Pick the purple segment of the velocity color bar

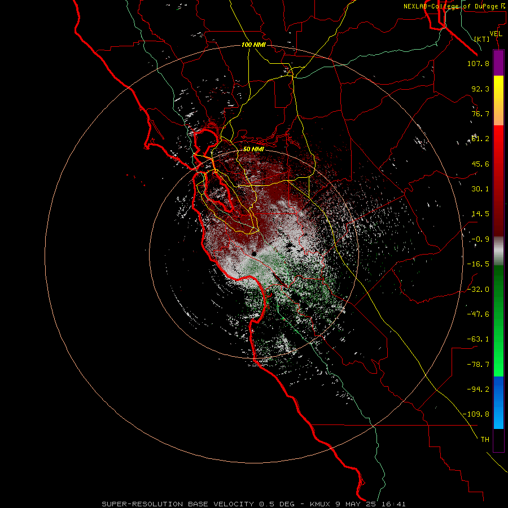(x=498, y=63)
